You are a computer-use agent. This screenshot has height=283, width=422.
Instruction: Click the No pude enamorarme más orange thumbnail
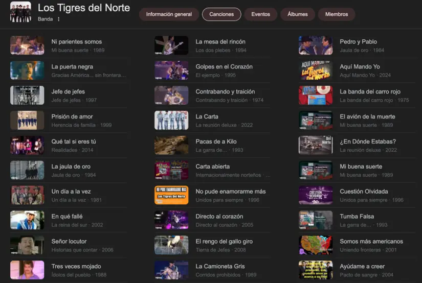click(x=171, y=195)
